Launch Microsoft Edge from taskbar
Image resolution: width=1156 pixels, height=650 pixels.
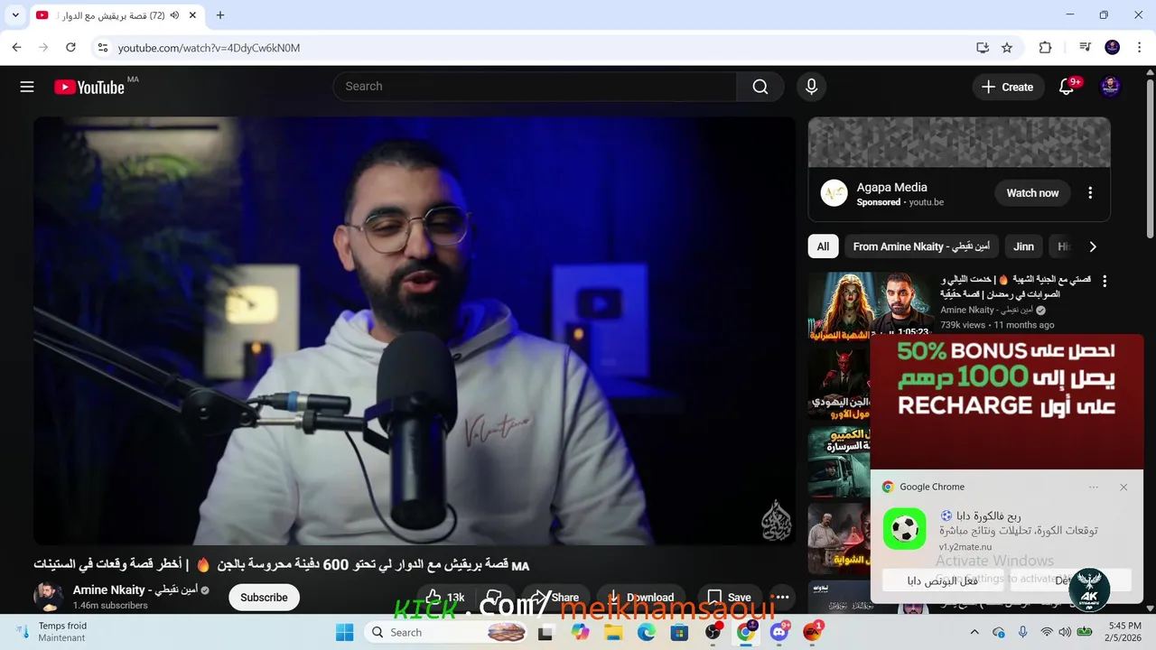point(647,632)
